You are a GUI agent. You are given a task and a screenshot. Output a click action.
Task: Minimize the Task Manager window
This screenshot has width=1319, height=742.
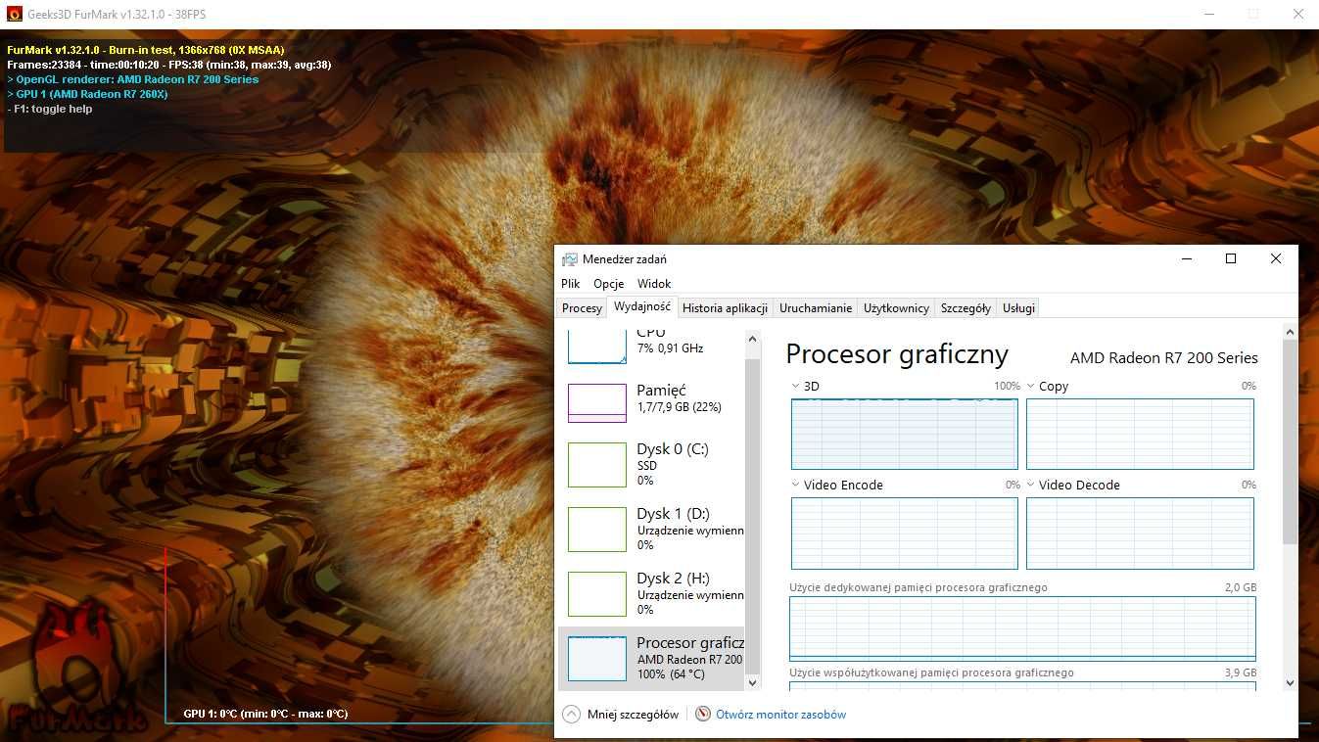1187,258
